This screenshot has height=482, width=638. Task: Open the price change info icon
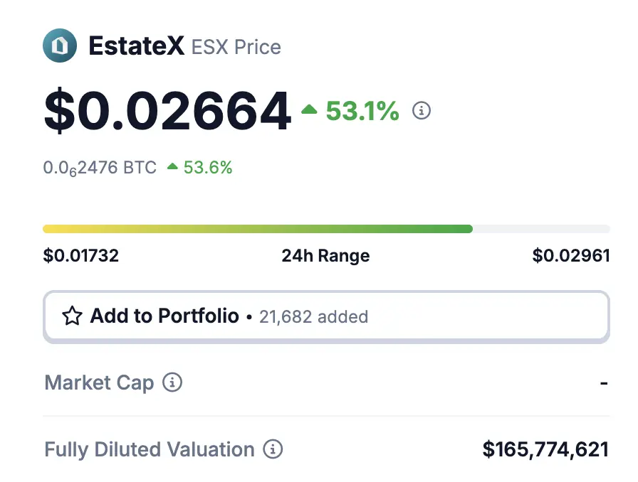(x=421, y=110)
